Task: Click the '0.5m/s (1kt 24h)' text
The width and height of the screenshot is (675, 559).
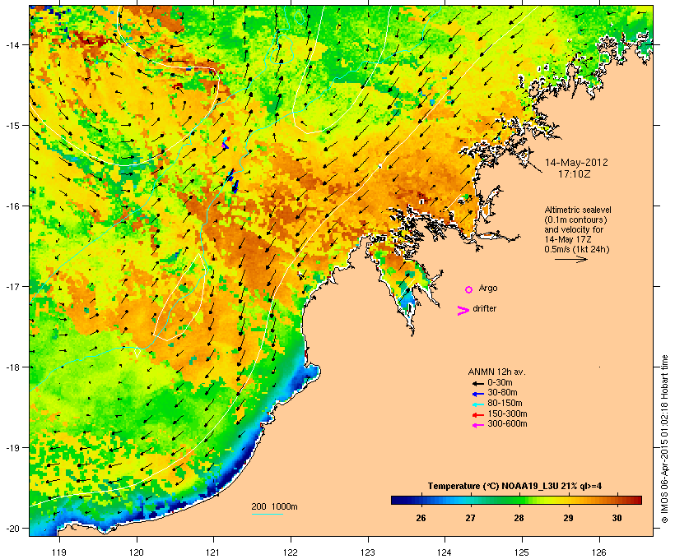Action: [577, 249]
